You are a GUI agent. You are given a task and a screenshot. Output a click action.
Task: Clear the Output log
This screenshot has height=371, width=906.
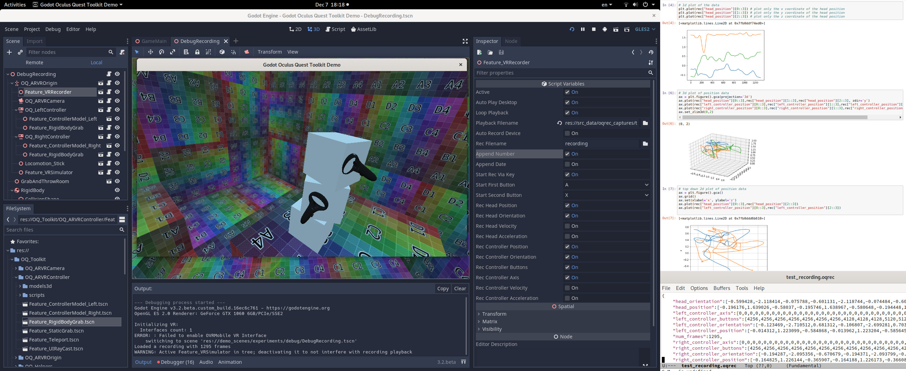460,289
